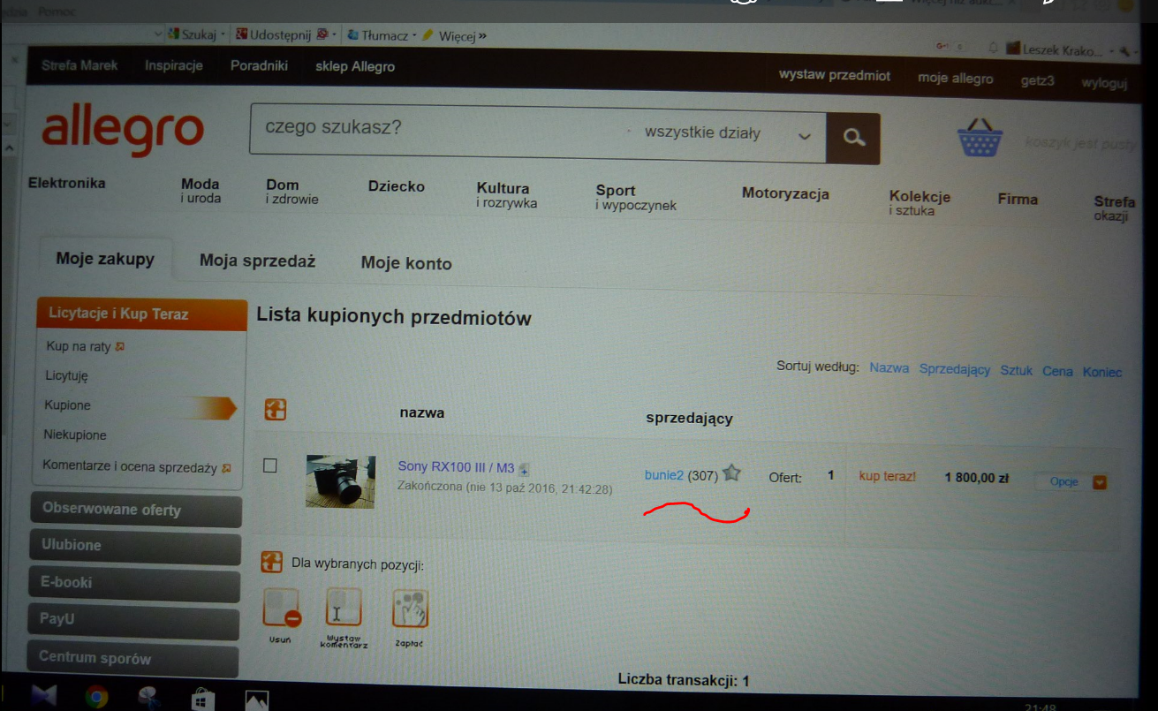Click wyloguj to log out
The height and width of the screenshot is (711, 1158).
click(x=1104, y=83)
